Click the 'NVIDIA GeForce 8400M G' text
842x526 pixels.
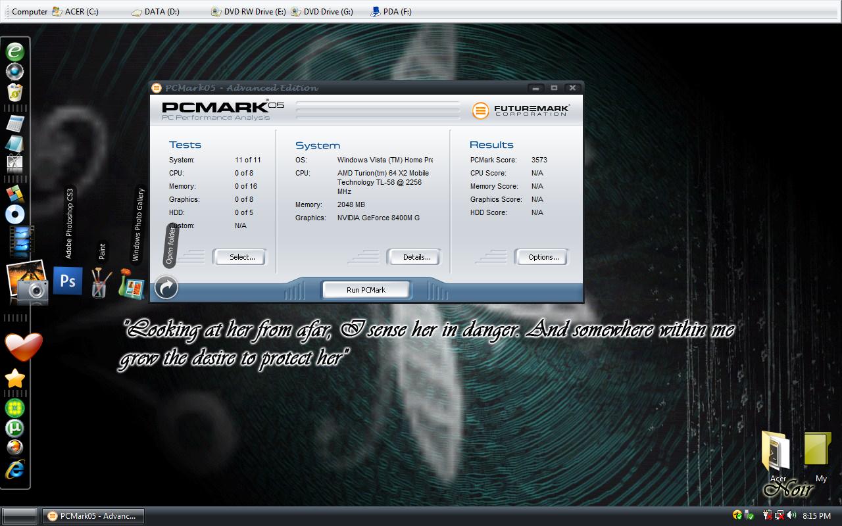(378, 218)
